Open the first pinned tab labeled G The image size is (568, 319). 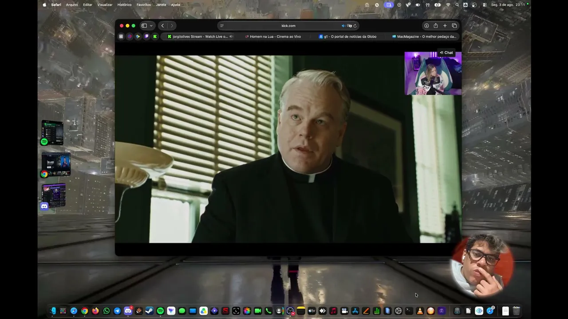pyautogui.click(x=121, y=37)
